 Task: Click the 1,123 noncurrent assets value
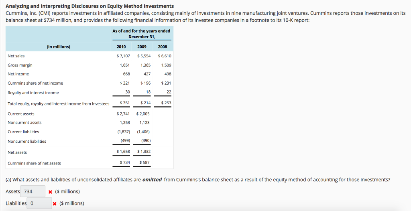point(144,122)
